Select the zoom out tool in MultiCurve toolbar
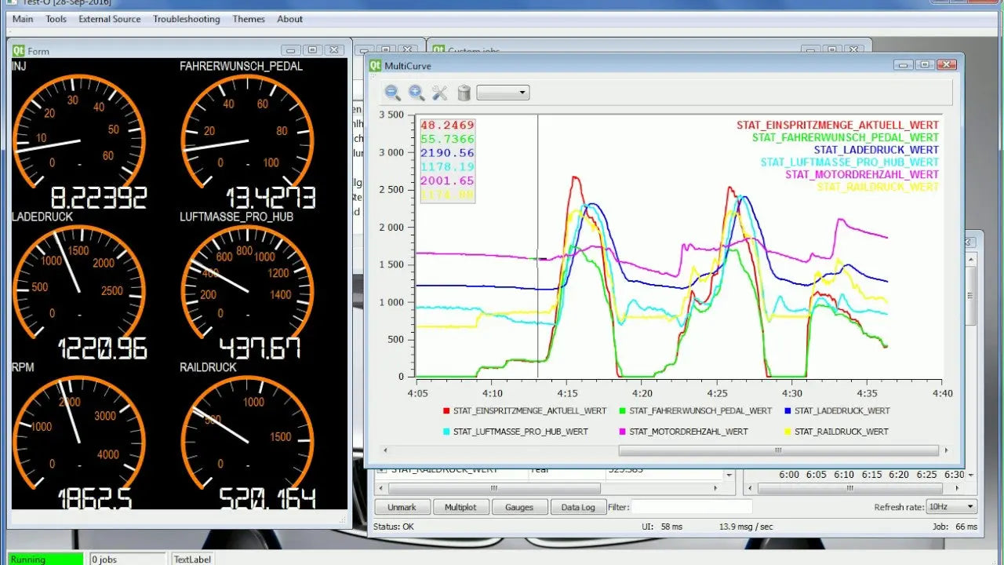Screen dimensions: 1004x565 pos(391,92)
